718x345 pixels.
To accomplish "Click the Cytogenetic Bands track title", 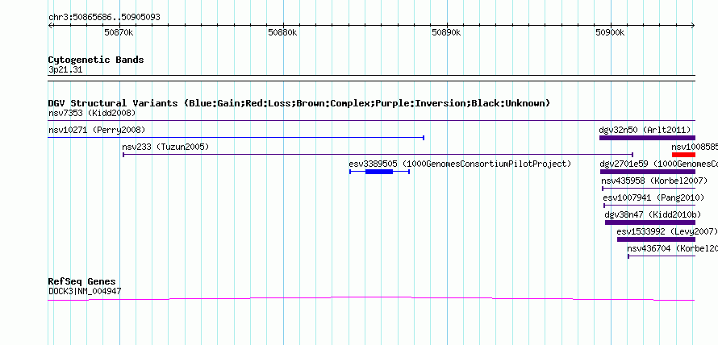I will click(96, 60).
